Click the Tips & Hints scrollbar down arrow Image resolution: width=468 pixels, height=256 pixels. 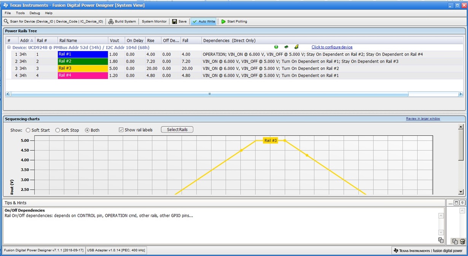click(441, 232)
